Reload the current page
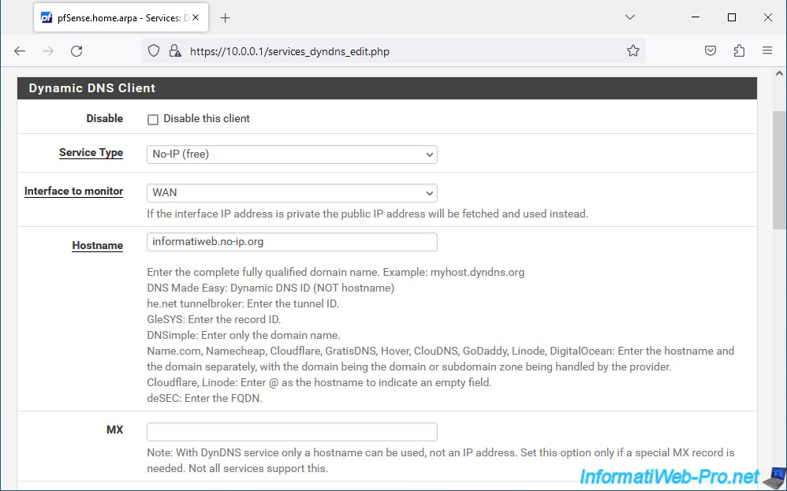The image size is (787, 491). tap(76, 50)
